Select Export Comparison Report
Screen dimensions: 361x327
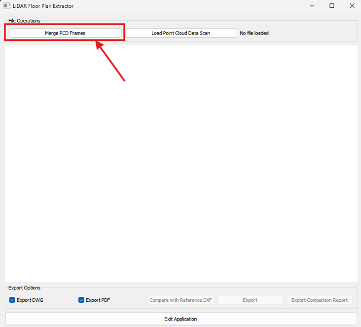tap(320, 300)
